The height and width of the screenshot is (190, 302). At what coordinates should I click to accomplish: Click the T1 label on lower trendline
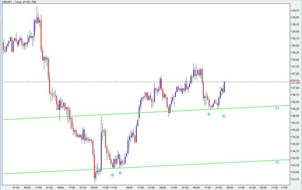[277, 162]
